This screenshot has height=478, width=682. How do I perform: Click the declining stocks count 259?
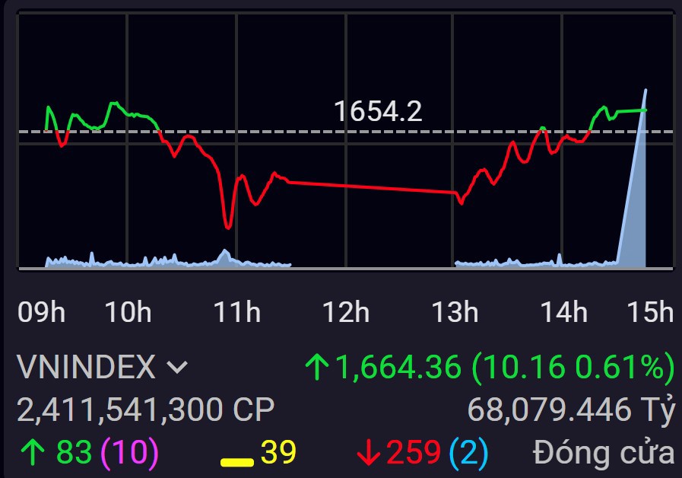tap(414, 452)
